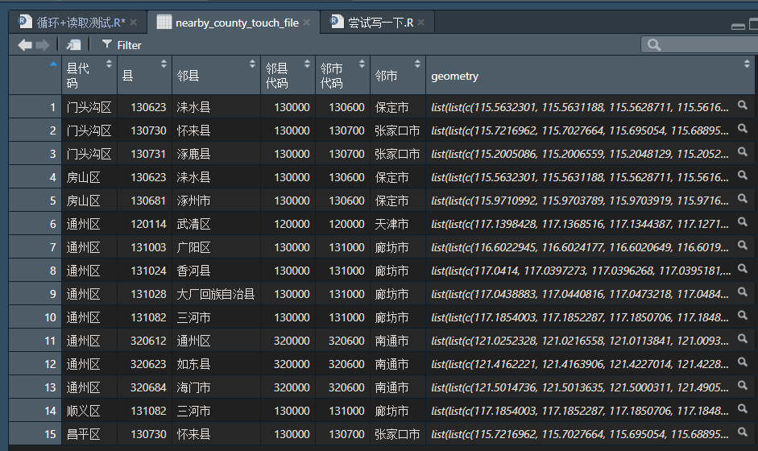Select geometry value starting 121.0252328
The image size is (758, 451).
point(580,341)
